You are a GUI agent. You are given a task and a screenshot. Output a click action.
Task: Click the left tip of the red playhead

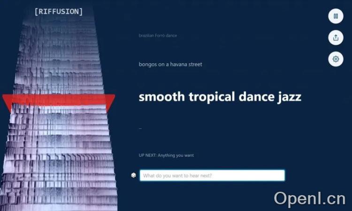pyautogui.click(x=6, y=98)
